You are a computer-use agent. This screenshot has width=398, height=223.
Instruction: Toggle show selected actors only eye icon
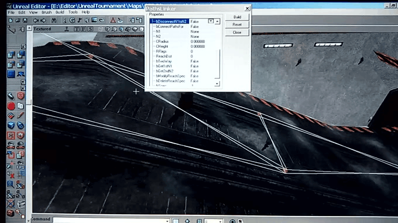click(x=11, y=145)
